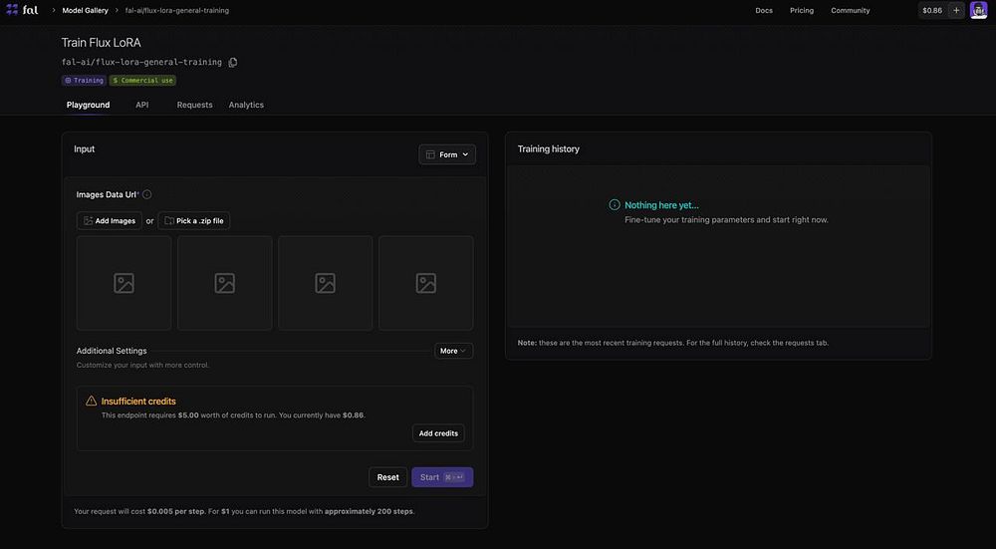Click the Training history heading
The image size is (996, 549).
(x=548, y=148)
